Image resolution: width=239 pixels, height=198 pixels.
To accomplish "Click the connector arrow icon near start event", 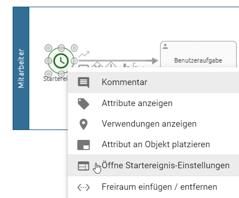I will coord(84,54).
